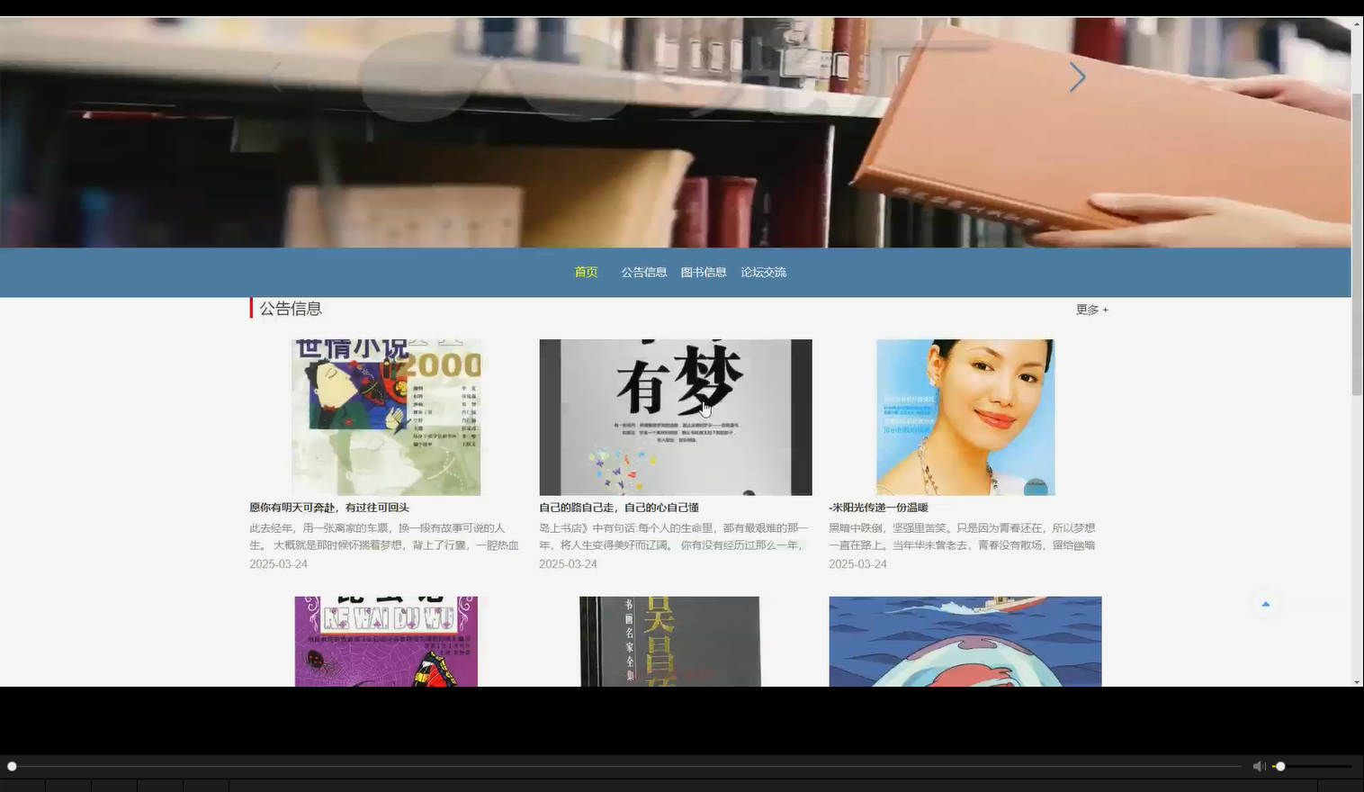Go to previous carousel slide arrow
The width and height of the screenshot is (1364, 792).
(276, 77)
